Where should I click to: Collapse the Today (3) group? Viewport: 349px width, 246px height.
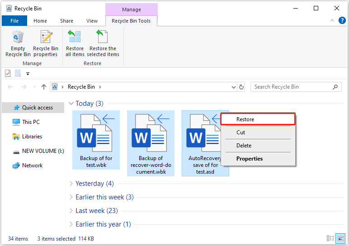point(71,103)
